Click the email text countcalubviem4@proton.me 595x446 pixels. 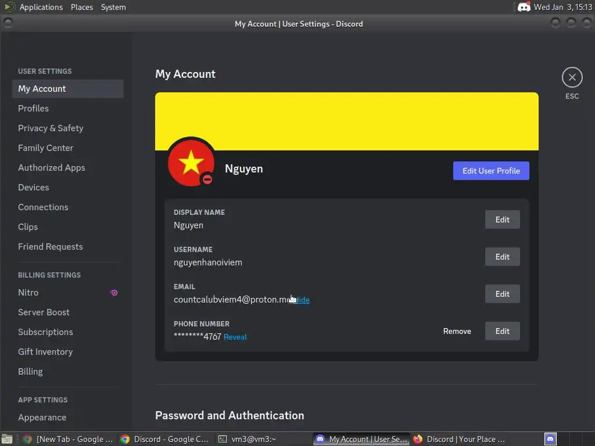click(x=231, y=300)
